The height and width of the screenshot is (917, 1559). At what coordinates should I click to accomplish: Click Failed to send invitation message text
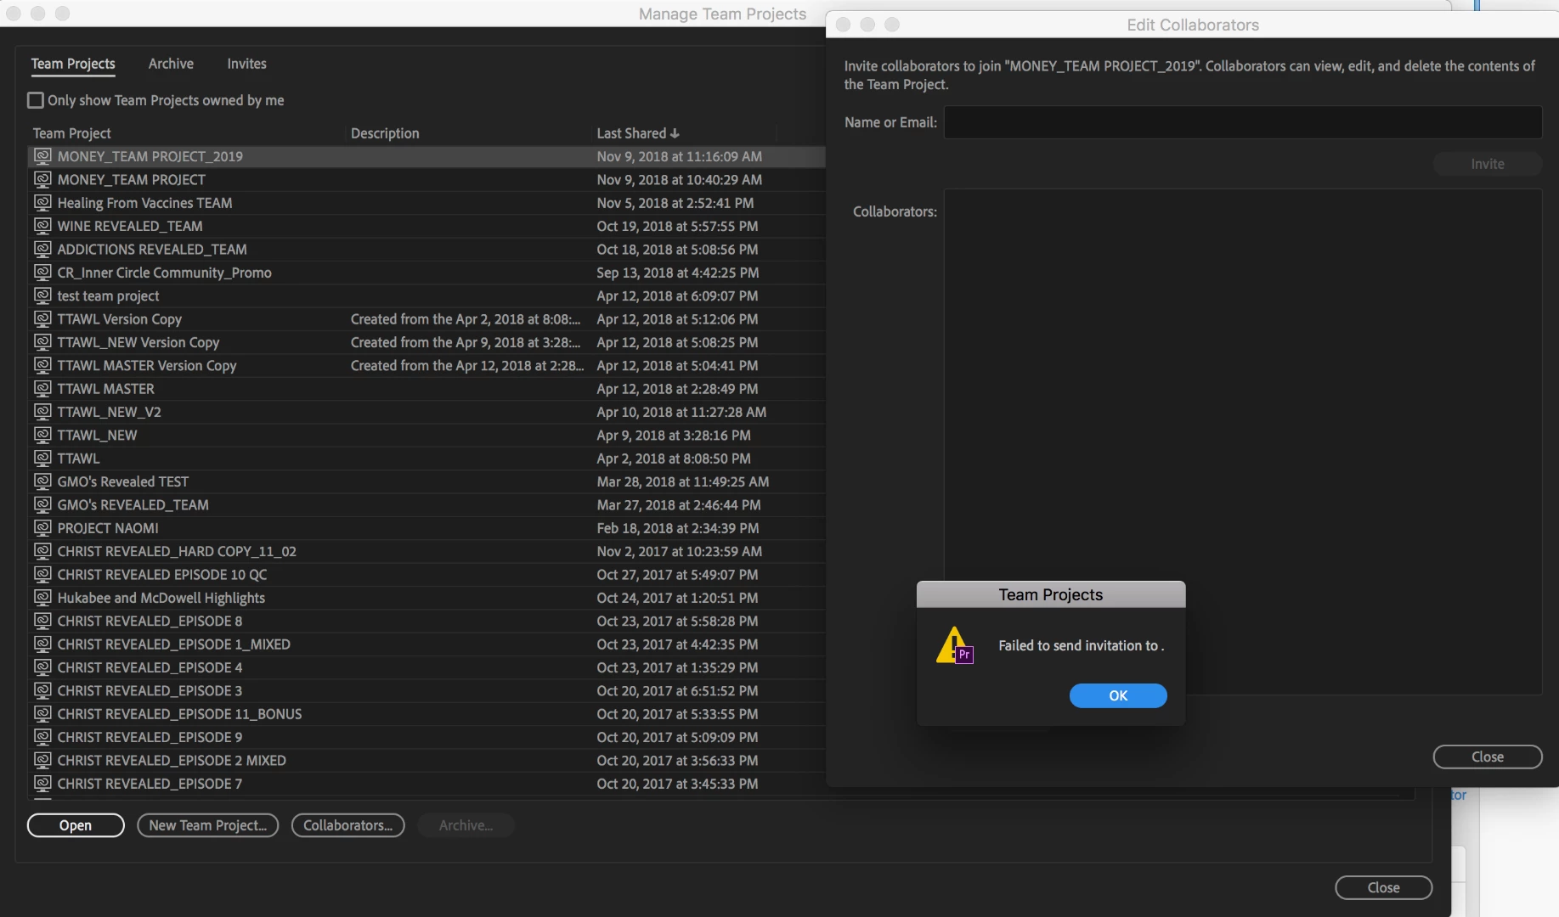coord(1081,645)
